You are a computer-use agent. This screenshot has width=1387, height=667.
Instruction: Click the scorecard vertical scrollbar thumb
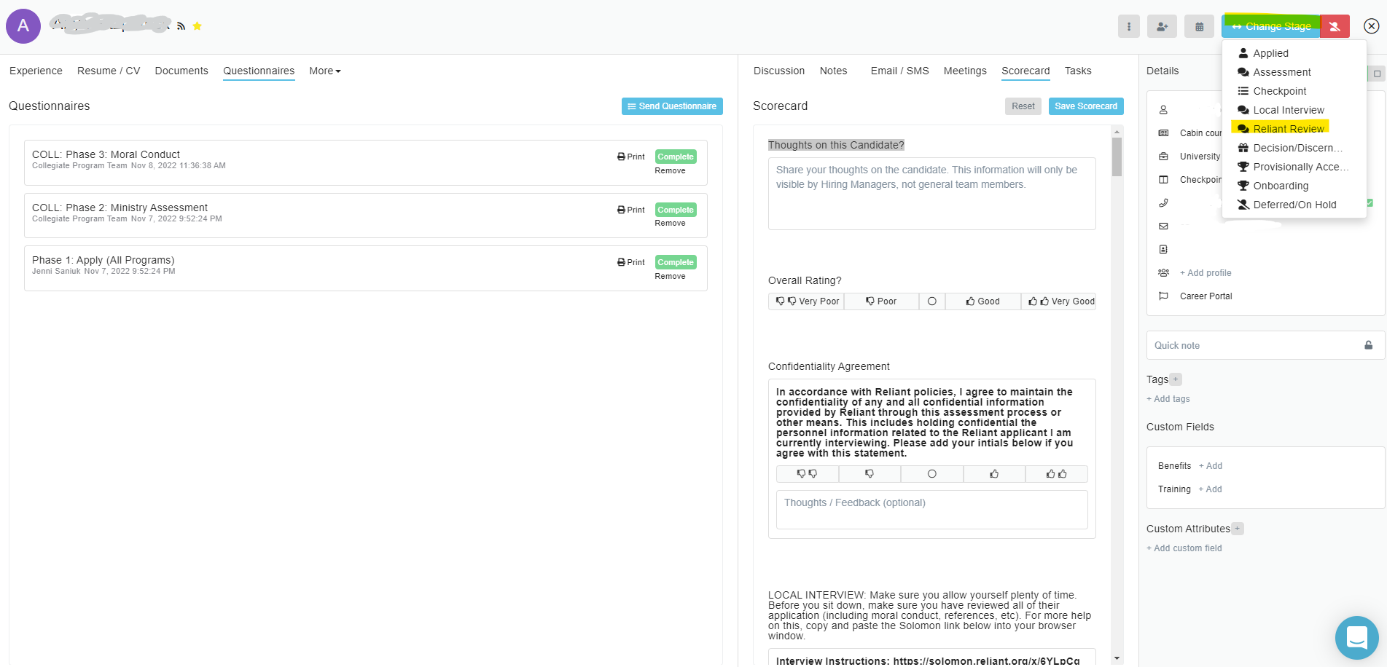1117,157
